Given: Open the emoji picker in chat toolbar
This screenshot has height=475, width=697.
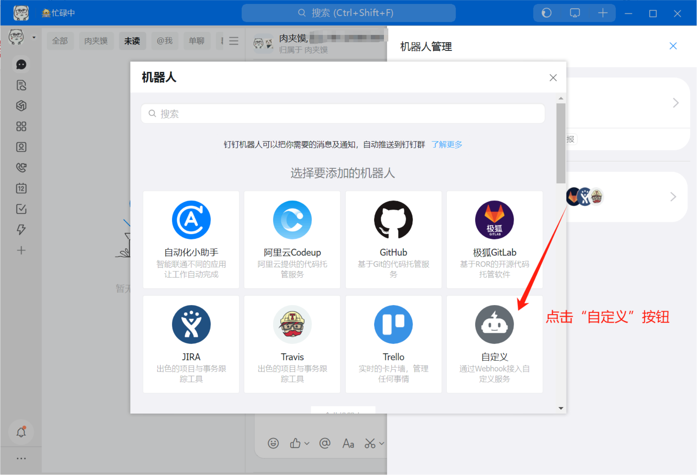Looking at the screenshot, I should click(273, 443).
